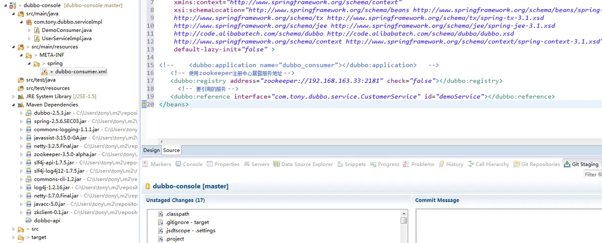This screenshot has width=602, height=243.
Task: Click the Markers view icon
Action: pos(146,164)
